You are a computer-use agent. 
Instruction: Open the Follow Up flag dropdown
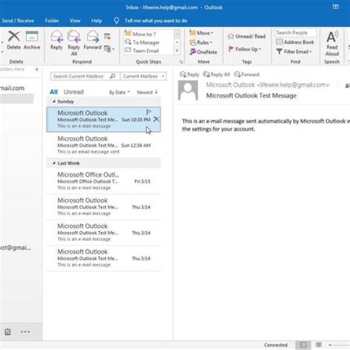pyautogui.click(x=245, y=49)
